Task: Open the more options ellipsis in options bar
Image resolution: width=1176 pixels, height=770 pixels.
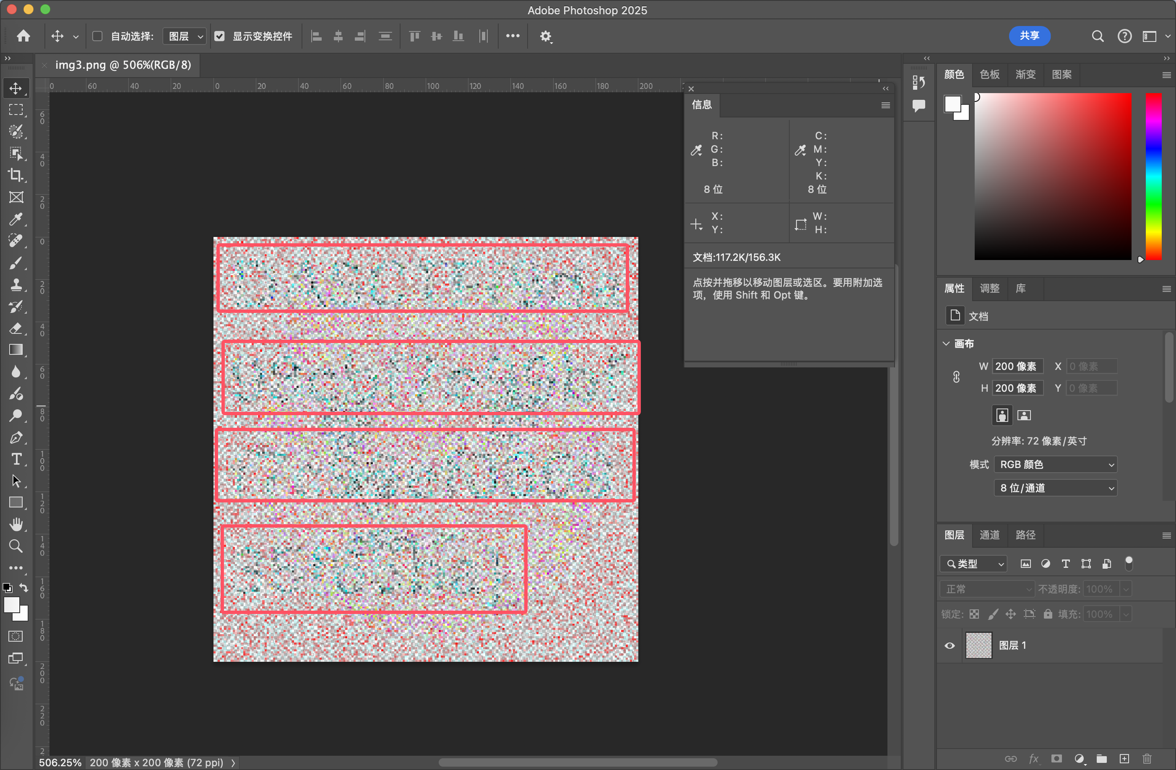Action: pyautogui.click(x=513, y=36)
